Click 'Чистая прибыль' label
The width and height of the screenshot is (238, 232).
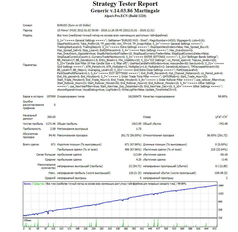tap(33, 124)
